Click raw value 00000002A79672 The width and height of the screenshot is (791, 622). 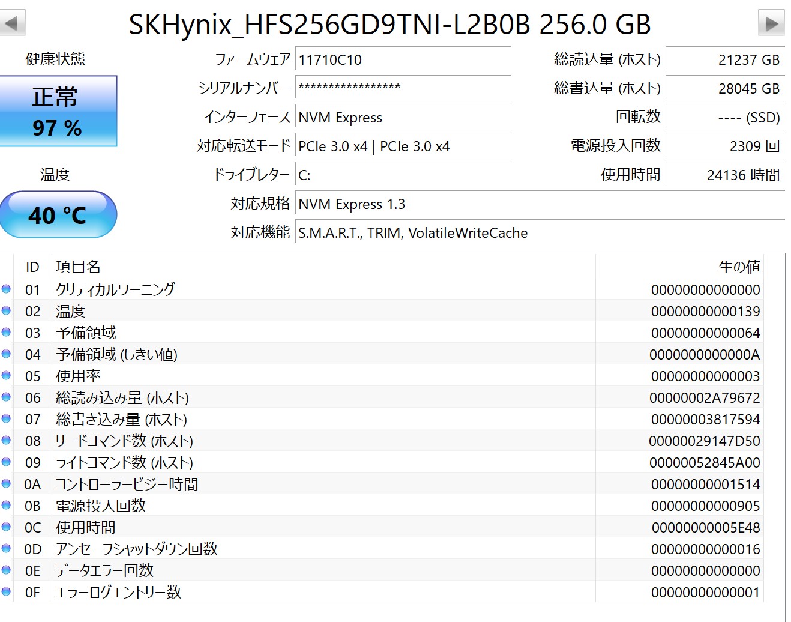coord(705,398)
